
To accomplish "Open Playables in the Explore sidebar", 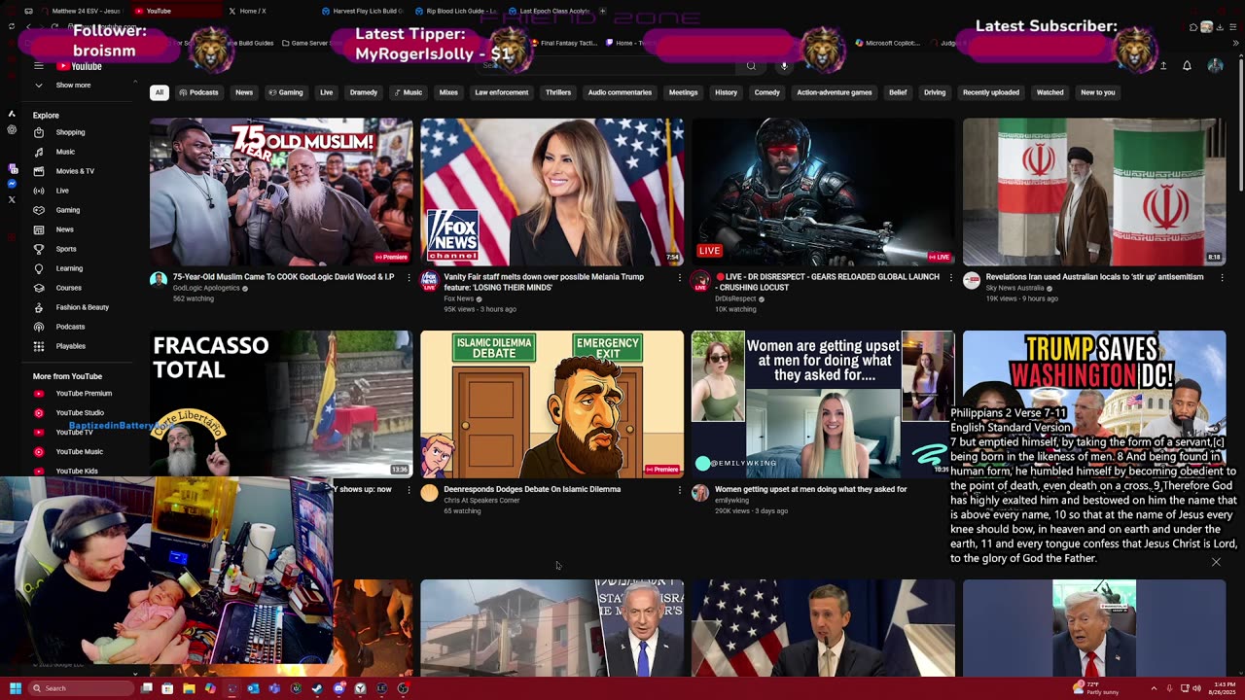I will pyautogui.click(x=70, y=346).
